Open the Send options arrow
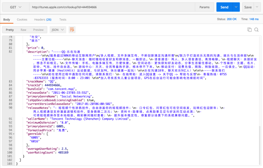 tap(236, 7)
